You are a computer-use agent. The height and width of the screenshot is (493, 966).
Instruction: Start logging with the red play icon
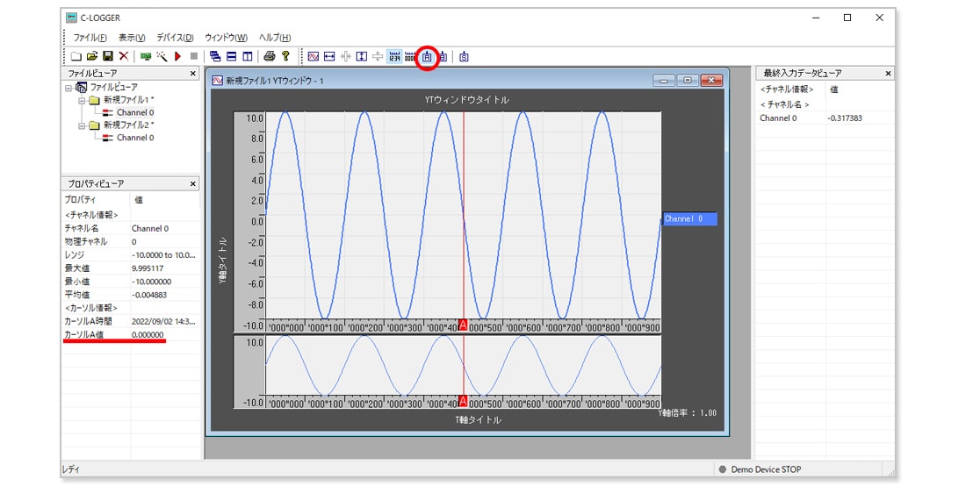pyautogui.click(x=177, y=56)
